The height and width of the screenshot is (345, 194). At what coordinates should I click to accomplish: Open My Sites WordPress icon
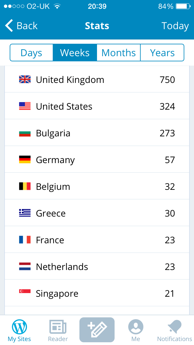[x=19, y=327]
